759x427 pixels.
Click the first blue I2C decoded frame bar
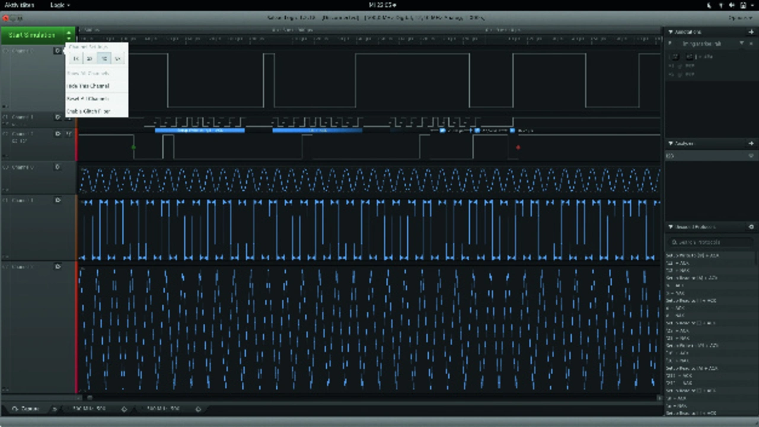200,130
